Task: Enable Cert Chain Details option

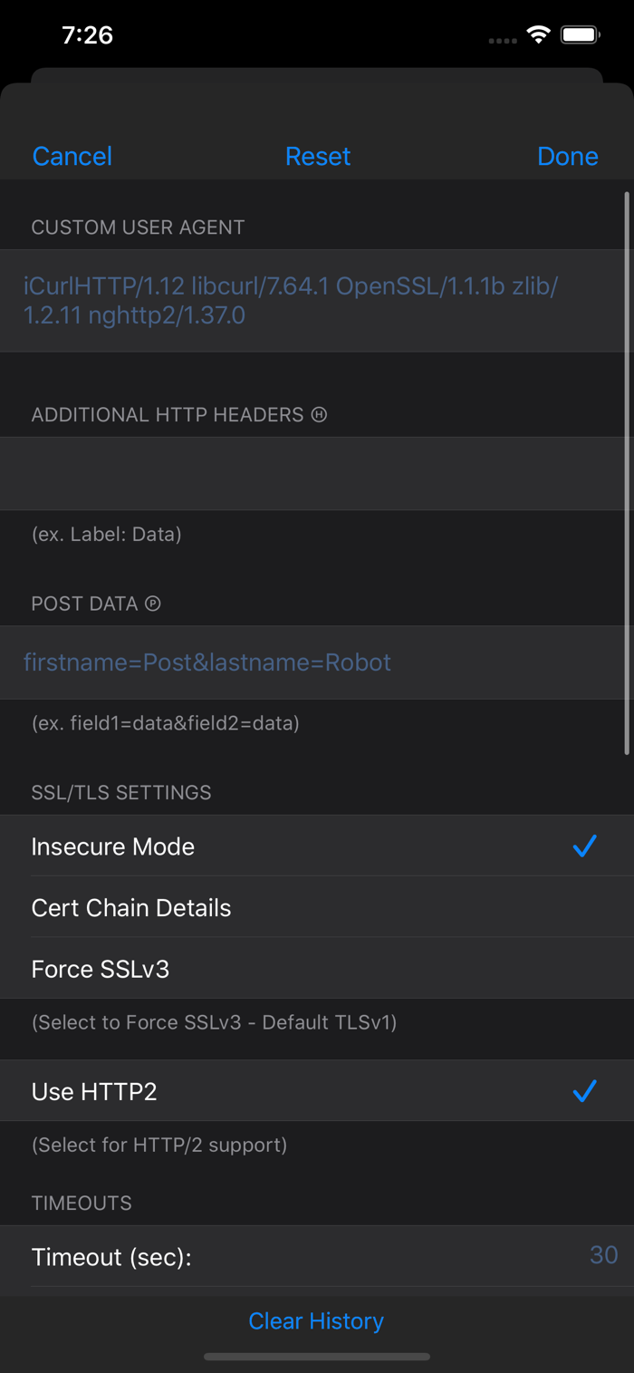Action: click(x=317, y=907)
